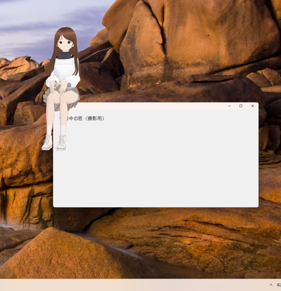The width and height of the screenshot is (281, 291).
Task: Show hidden icons with the taskbar chevron
Action: pos(271,285)
